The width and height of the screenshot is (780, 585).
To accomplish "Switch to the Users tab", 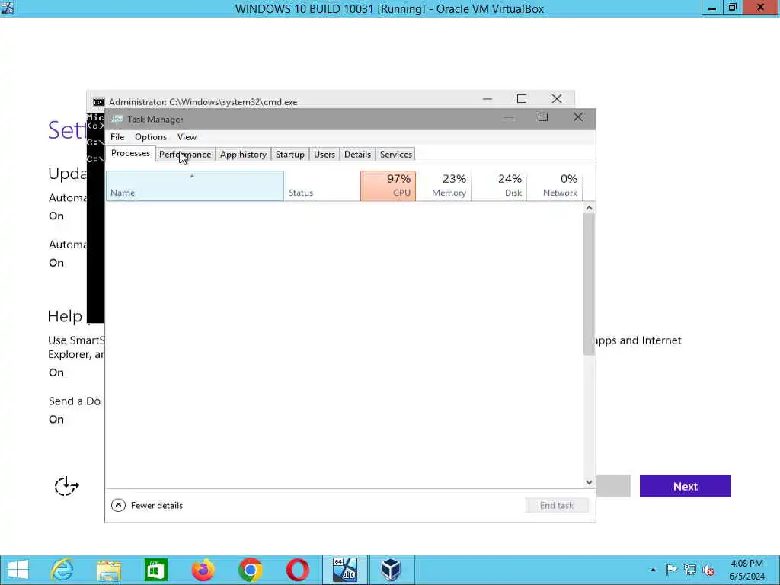I will coord(324,154).
